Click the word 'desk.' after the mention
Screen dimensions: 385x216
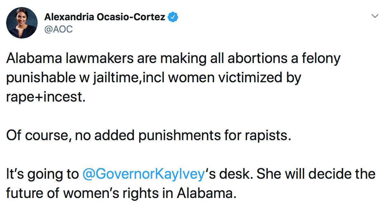(236, 174)
